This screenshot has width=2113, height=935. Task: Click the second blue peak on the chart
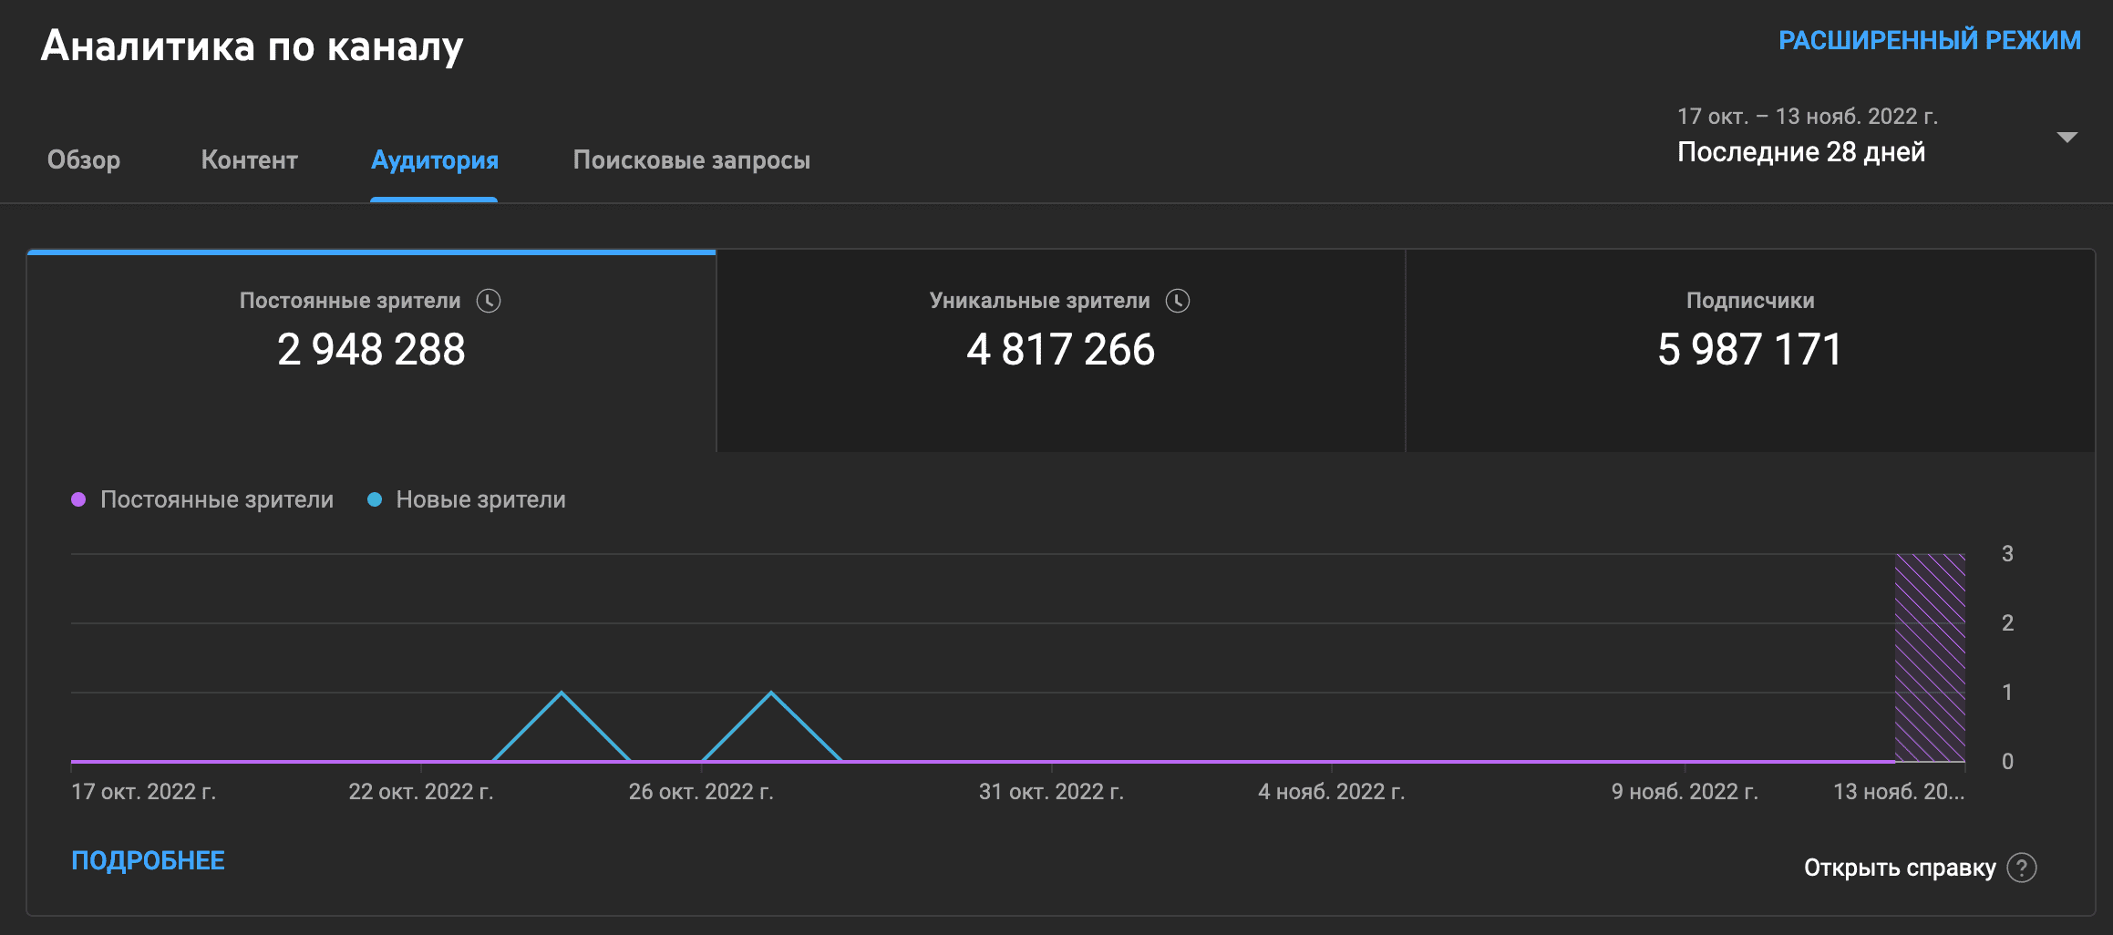pos(771,694)
